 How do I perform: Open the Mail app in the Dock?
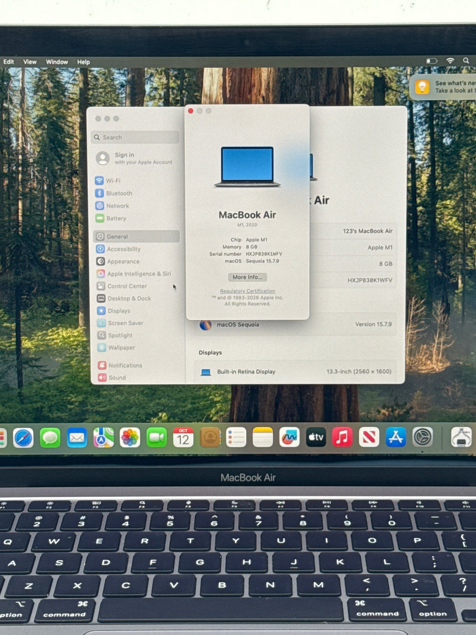pyautogui.click(x=77, y=438)
